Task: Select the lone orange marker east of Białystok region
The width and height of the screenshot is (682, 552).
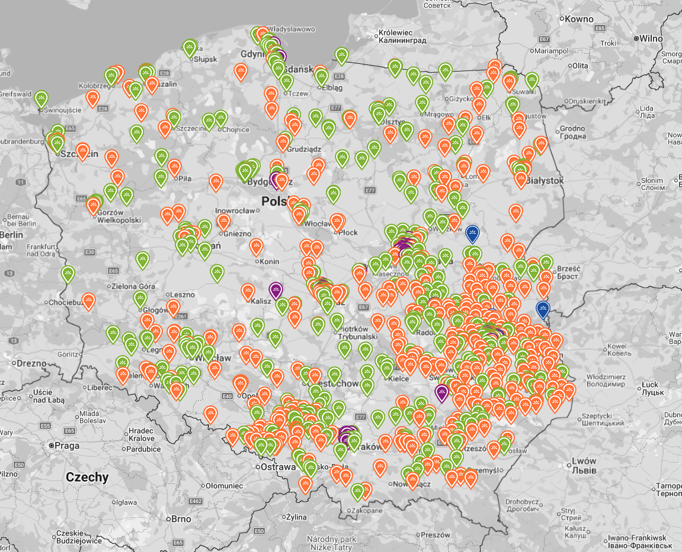Action: (516, 213)
